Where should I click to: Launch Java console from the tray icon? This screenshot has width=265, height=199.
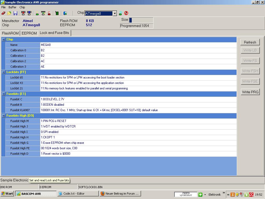(232, 194)
